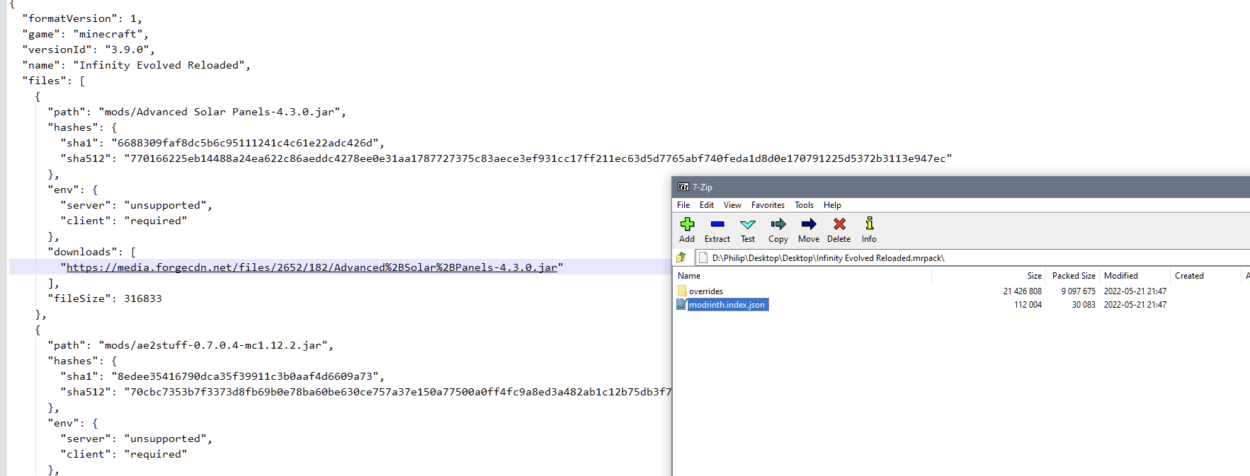The height and width of the screenshot is (476, 1250).
Task: Click the 7-Zip title bar app icon
Action: pyautogui.click(x=683, y=187)
